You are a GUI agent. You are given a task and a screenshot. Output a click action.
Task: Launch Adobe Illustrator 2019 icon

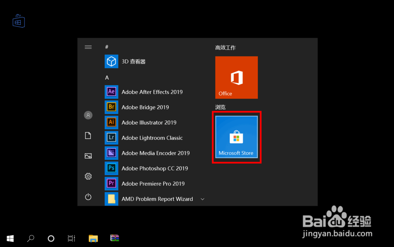click(x=112, y=123)
